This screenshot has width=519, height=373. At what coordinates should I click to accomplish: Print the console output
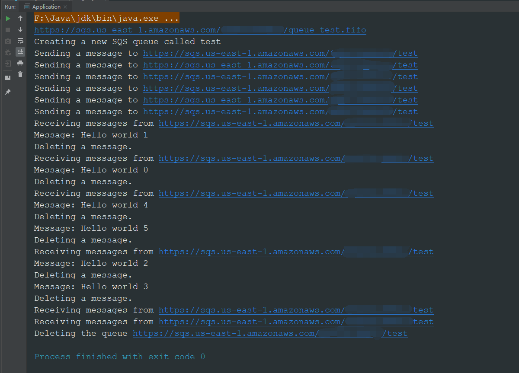20,64
